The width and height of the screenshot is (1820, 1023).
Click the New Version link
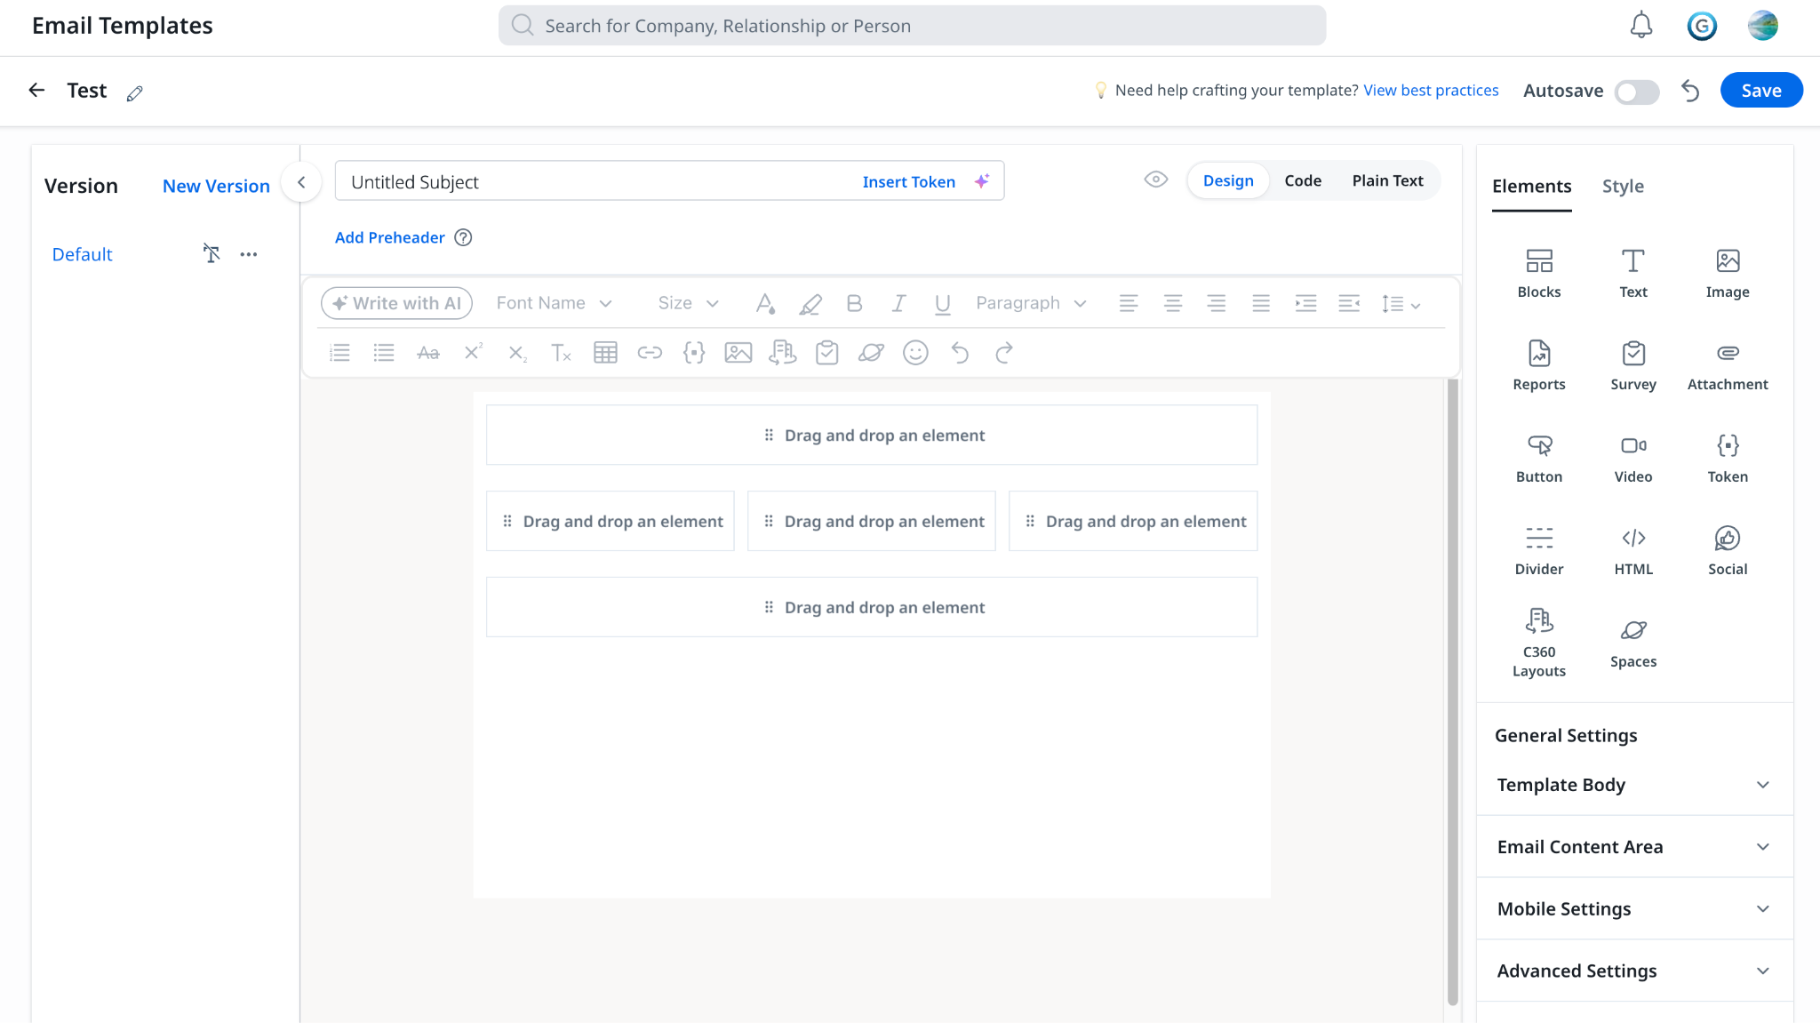tap(216, 186)
